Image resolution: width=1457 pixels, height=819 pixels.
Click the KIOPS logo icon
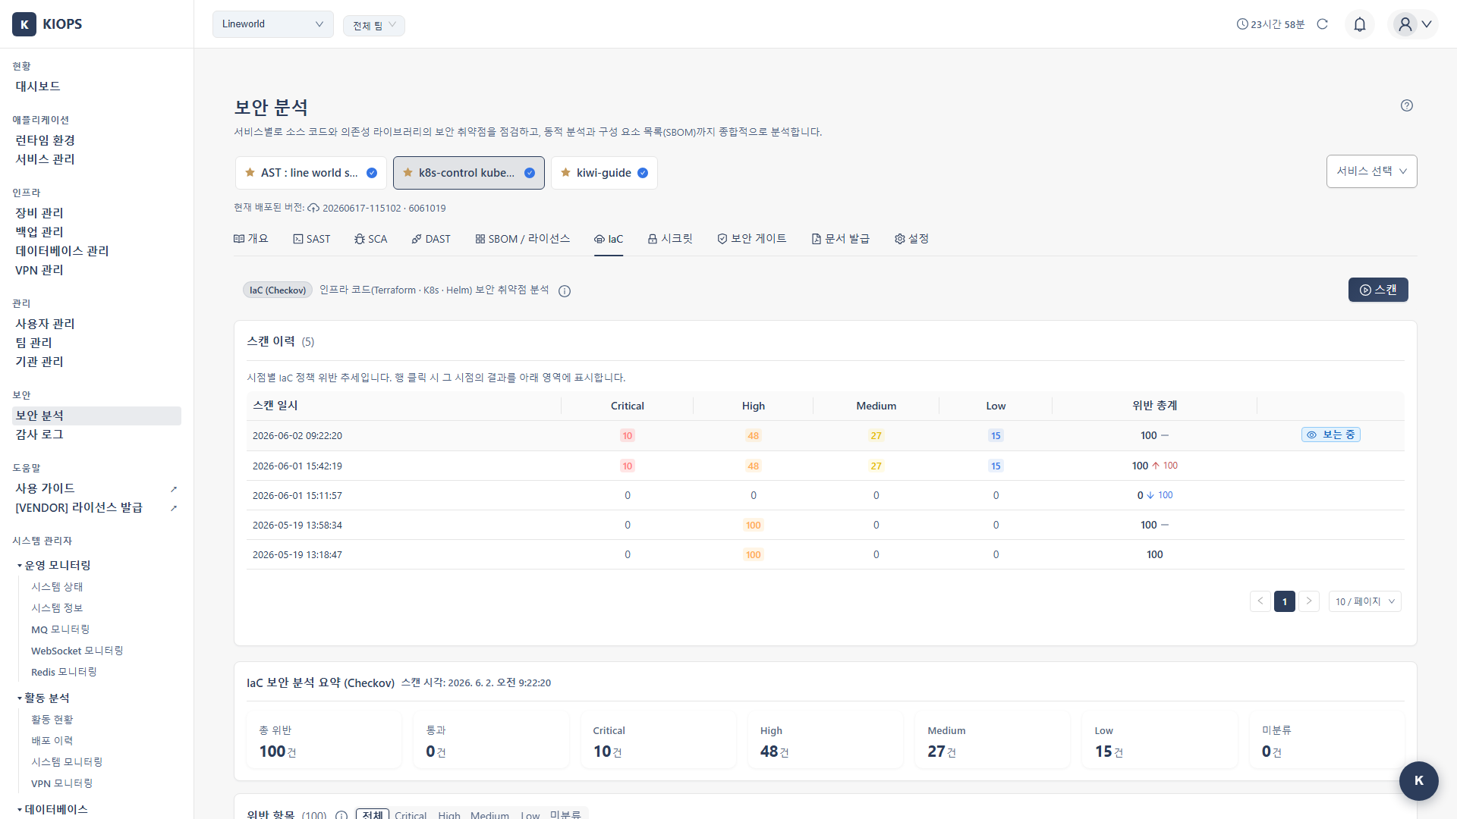(x=24, y=24)
